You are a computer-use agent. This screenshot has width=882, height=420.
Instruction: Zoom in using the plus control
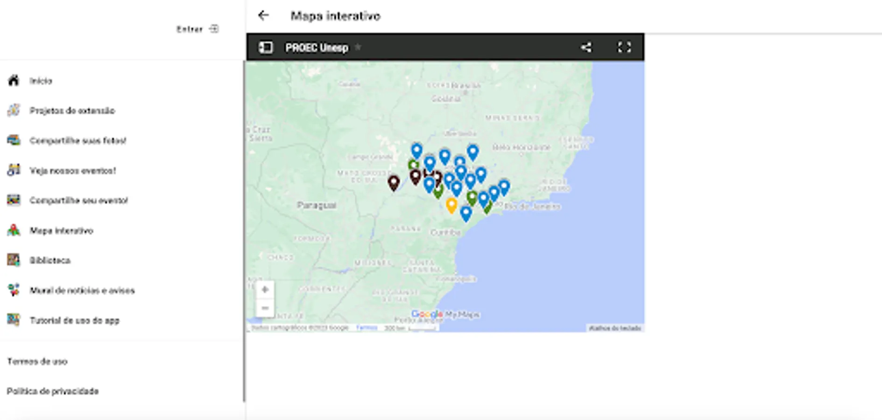point(264,289)
